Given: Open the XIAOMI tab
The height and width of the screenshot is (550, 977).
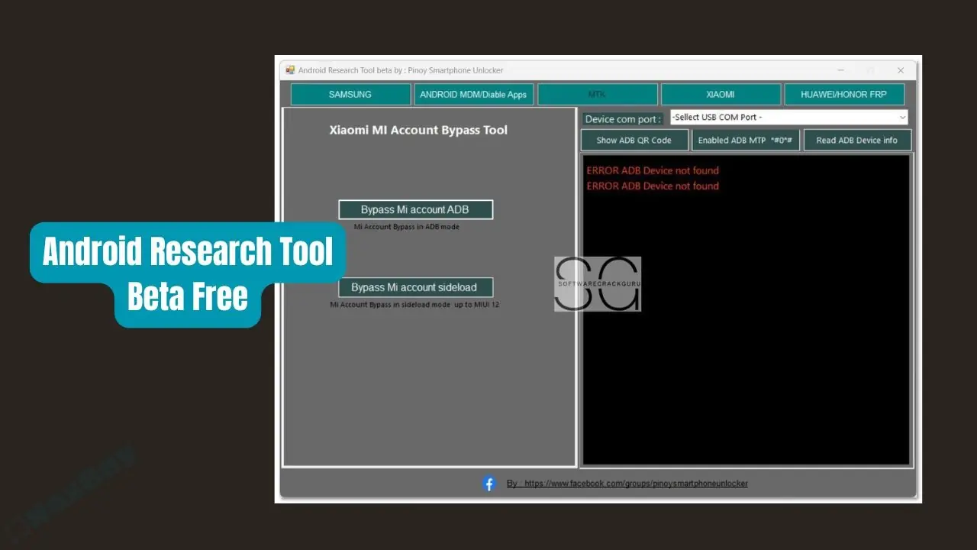Looking at the screenshot, I should (x=721, y=95).
